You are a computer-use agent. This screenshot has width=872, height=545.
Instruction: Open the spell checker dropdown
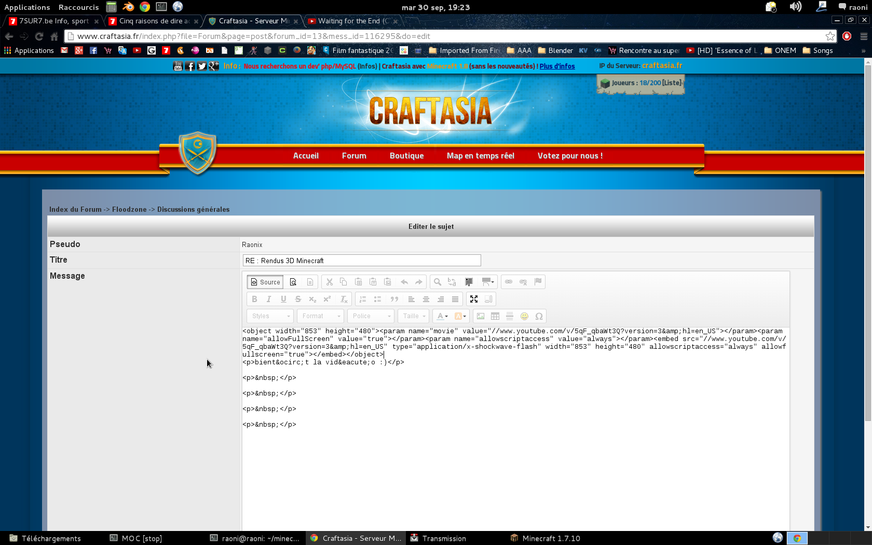pyautogui.click(x=488, y=282)
